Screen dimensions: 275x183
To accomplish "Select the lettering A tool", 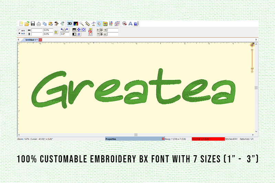I will pos(130,24).
